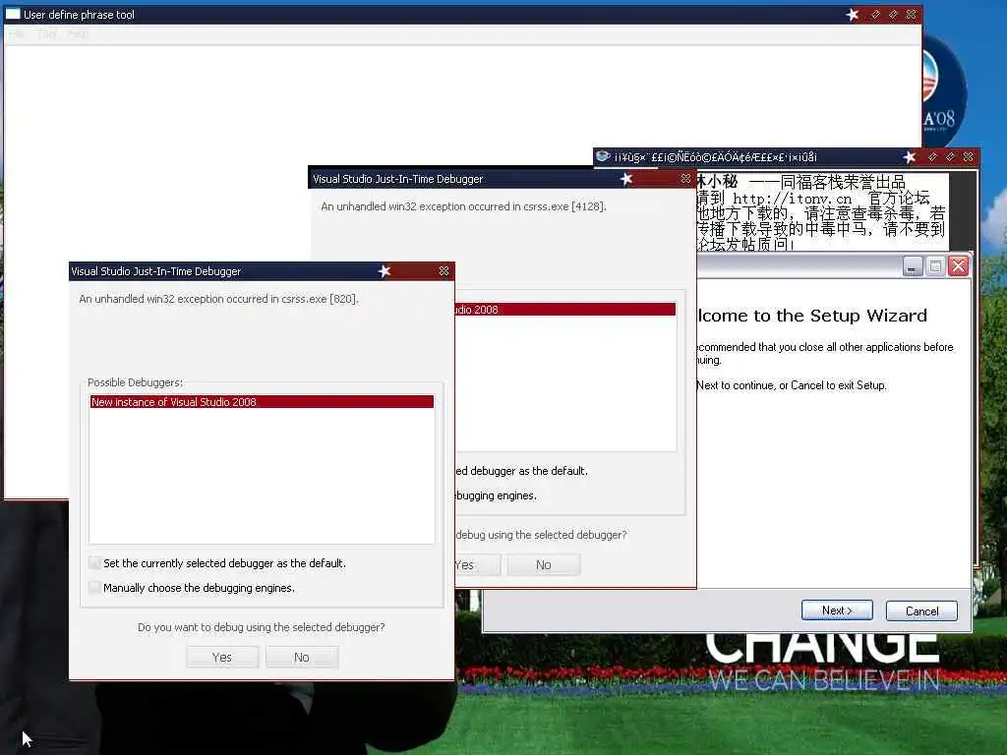Minimize the garbled-title Chinese window
Viewport: 1007px width, 755px height.
point(932,156)
